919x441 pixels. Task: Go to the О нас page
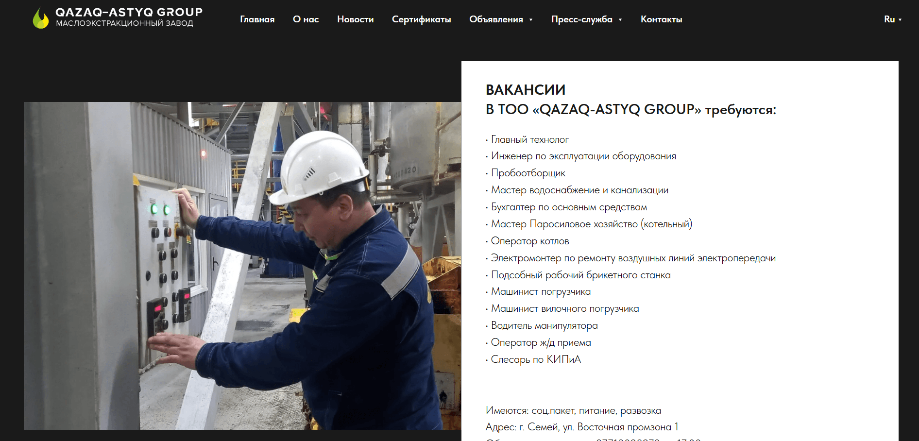tap(306, 19)
